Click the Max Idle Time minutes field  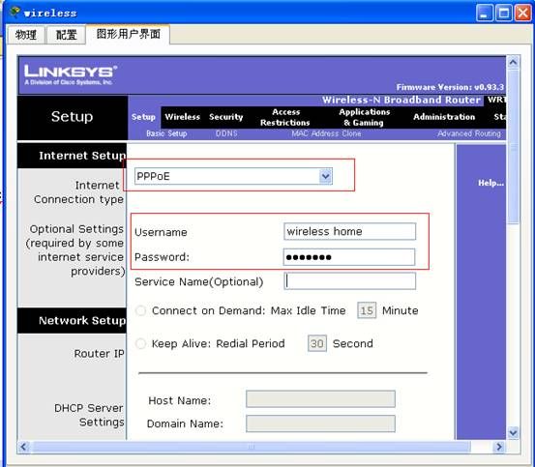click(x=367, y=310)
